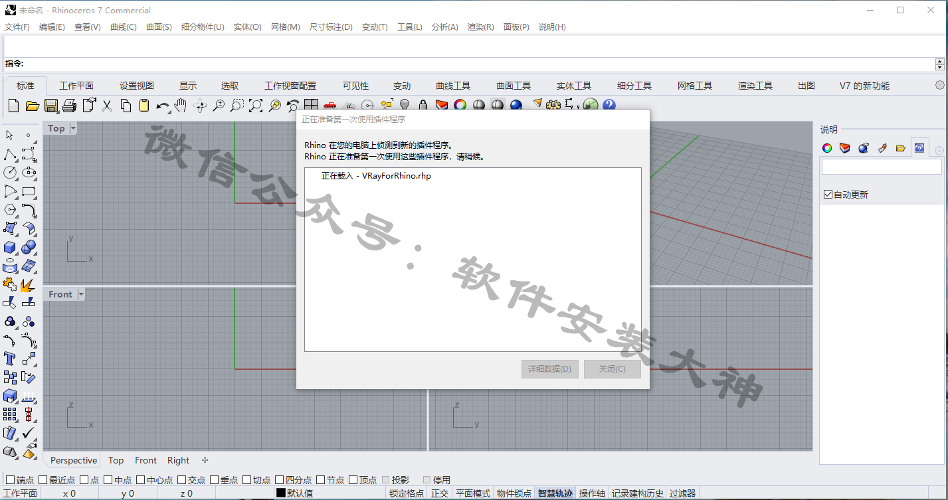
Task: Open the 曲面(S) menu
Action: [x=159, y=27]
